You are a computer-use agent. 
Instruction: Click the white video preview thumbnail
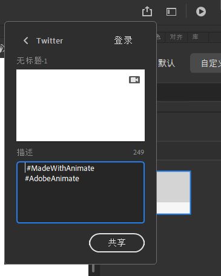pos(81,105)
